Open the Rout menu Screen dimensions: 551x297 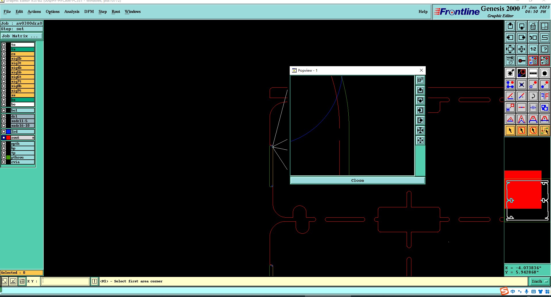point(116,12)
